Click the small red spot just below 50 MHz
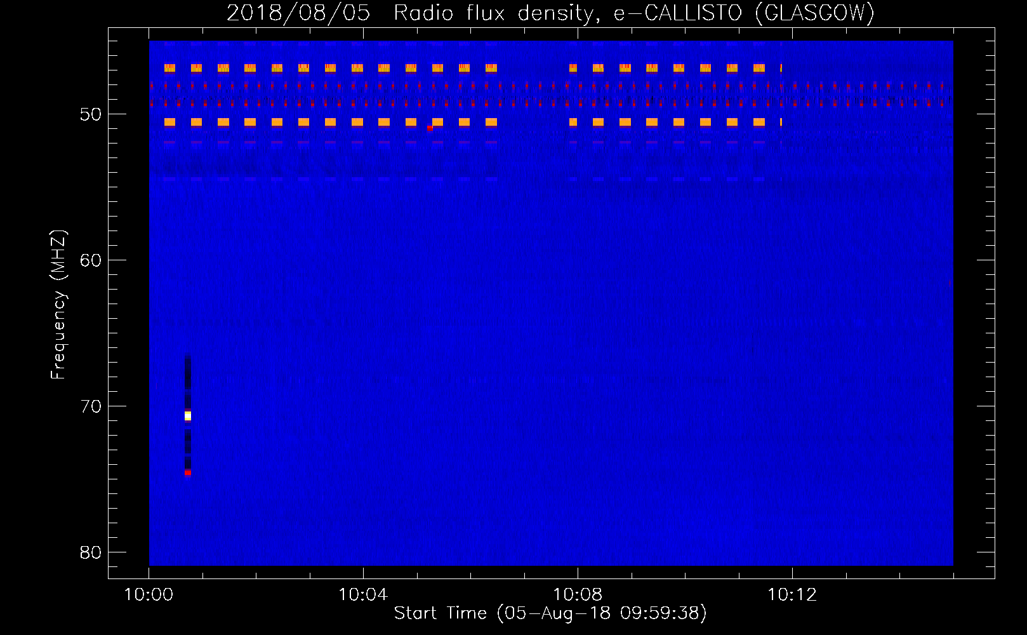Viewport: 1027px width, 635px height. tap(430, 128)
